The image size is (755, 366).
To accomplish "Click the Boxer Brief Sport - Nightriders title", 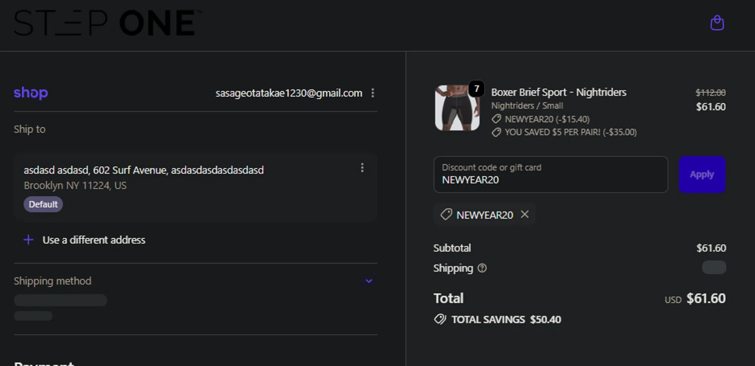I will [559, 92].
